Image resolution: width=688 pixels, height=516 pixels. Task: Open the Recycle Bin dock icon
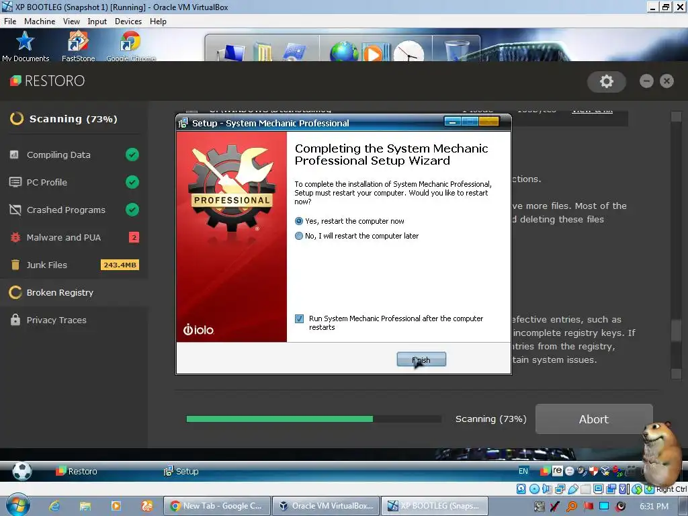(x=457, y=50)
